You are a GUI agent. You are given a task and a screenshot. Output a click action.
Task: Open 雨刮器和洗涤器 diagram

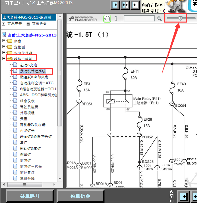33,125
